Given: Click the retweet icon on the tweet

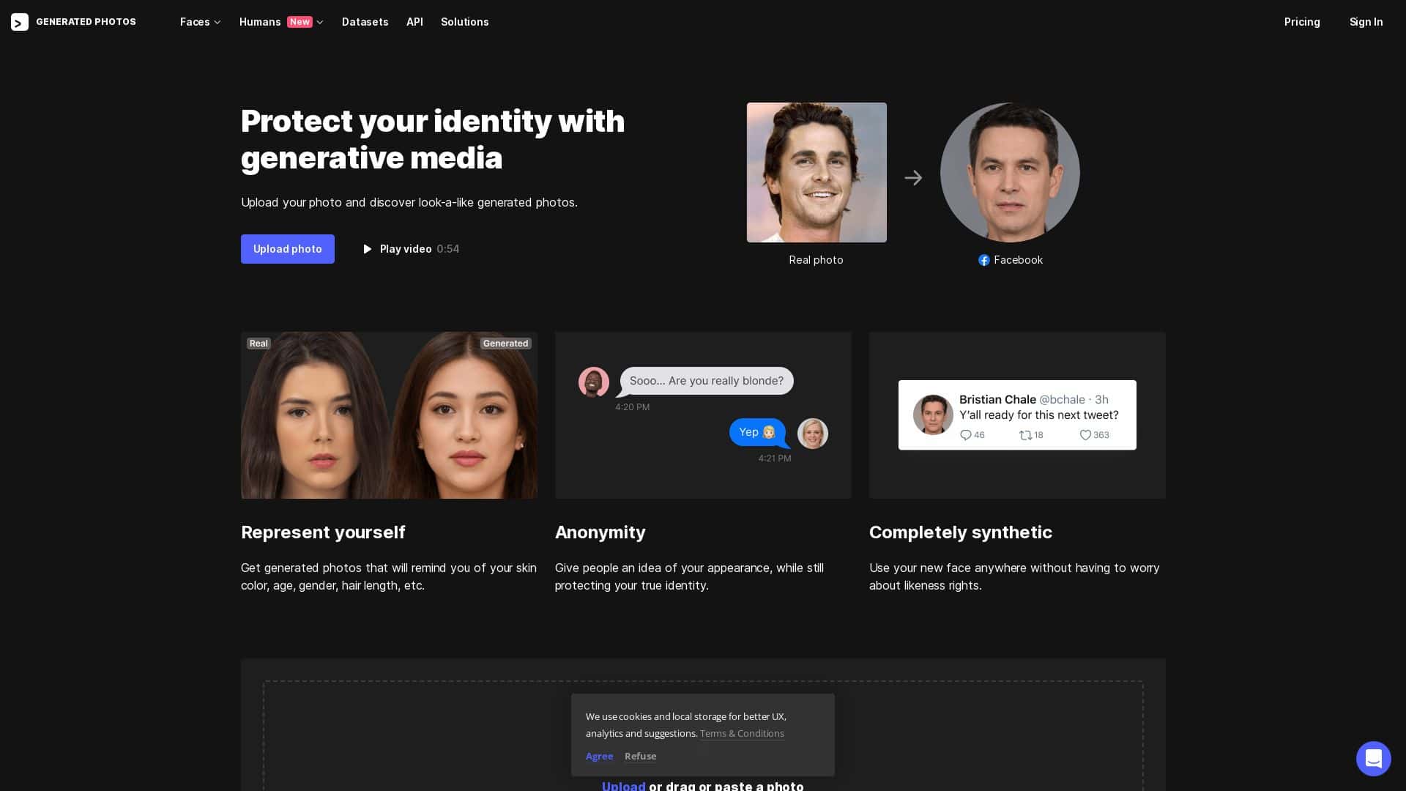Looking at the screenshot, I should [x=1024, y=435].
